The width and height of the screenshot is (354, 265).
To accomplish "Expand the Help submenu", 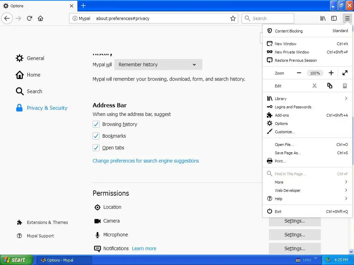I will pyautogui.click(x=307, y=199).
